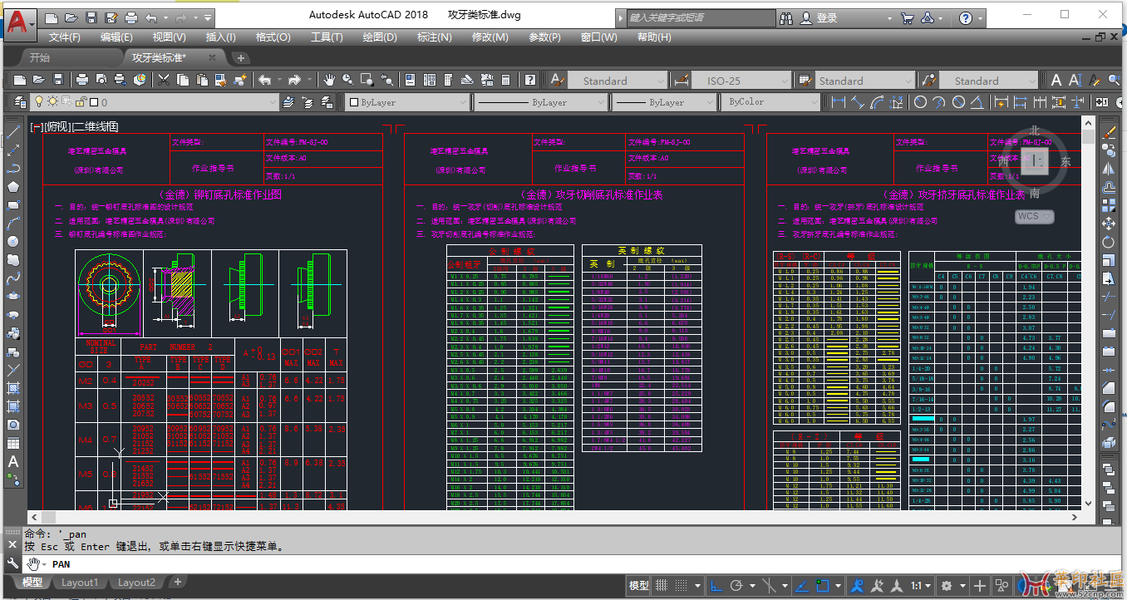Click the [俯视] view control label

tap(58, 126)
